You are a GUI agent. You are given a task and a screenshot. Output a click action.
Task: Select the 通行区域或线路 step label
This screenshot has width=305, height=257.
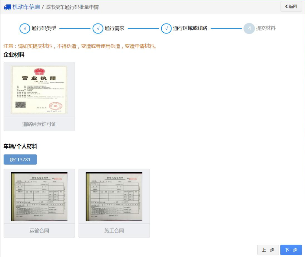pos(190,28)
